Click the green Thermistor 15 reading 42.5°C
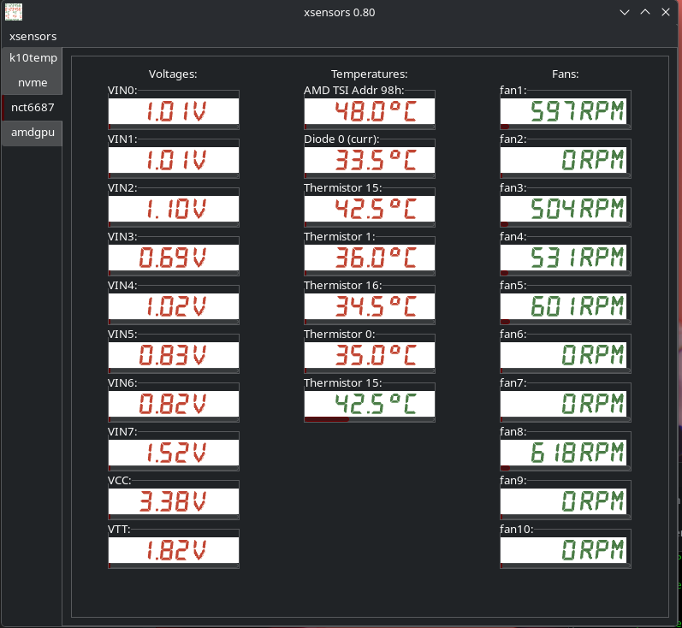 coord(370,404)
